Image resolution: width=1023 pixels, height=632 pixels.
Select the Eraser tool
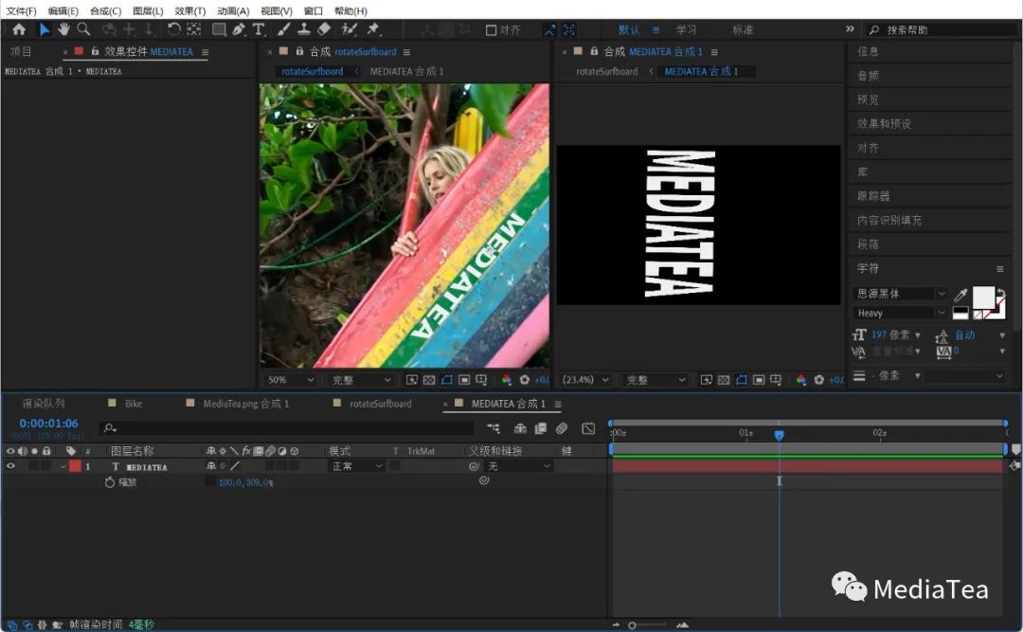pos(324,29)
